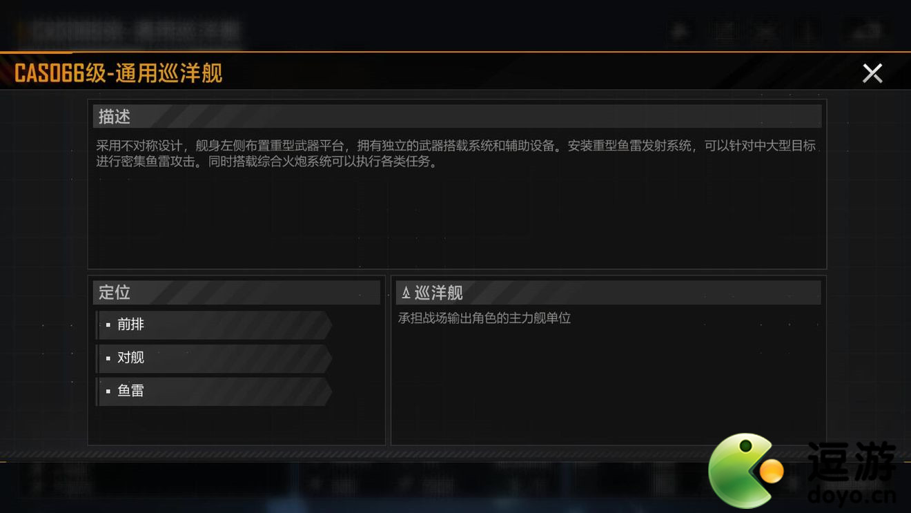The height and width of the screenshot is (513, 911).
Task: Click the square bullet icon before 鱼雷
Action: click(108, 391)
